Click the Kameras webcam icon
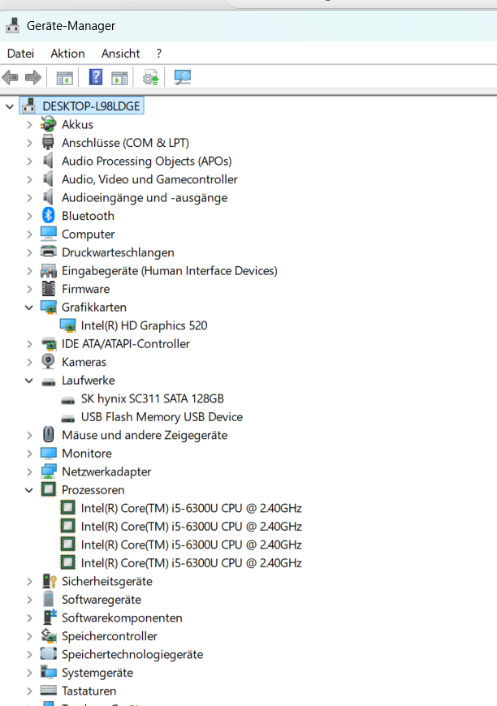Image resolution: width=497 pixels, height=706 pixels. 48,362
